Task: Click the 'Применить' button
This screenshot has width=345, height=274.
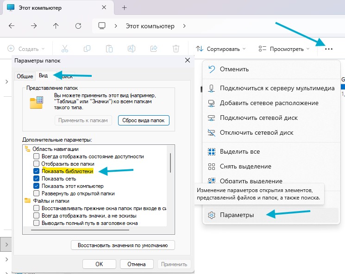Action: [174, 264]
